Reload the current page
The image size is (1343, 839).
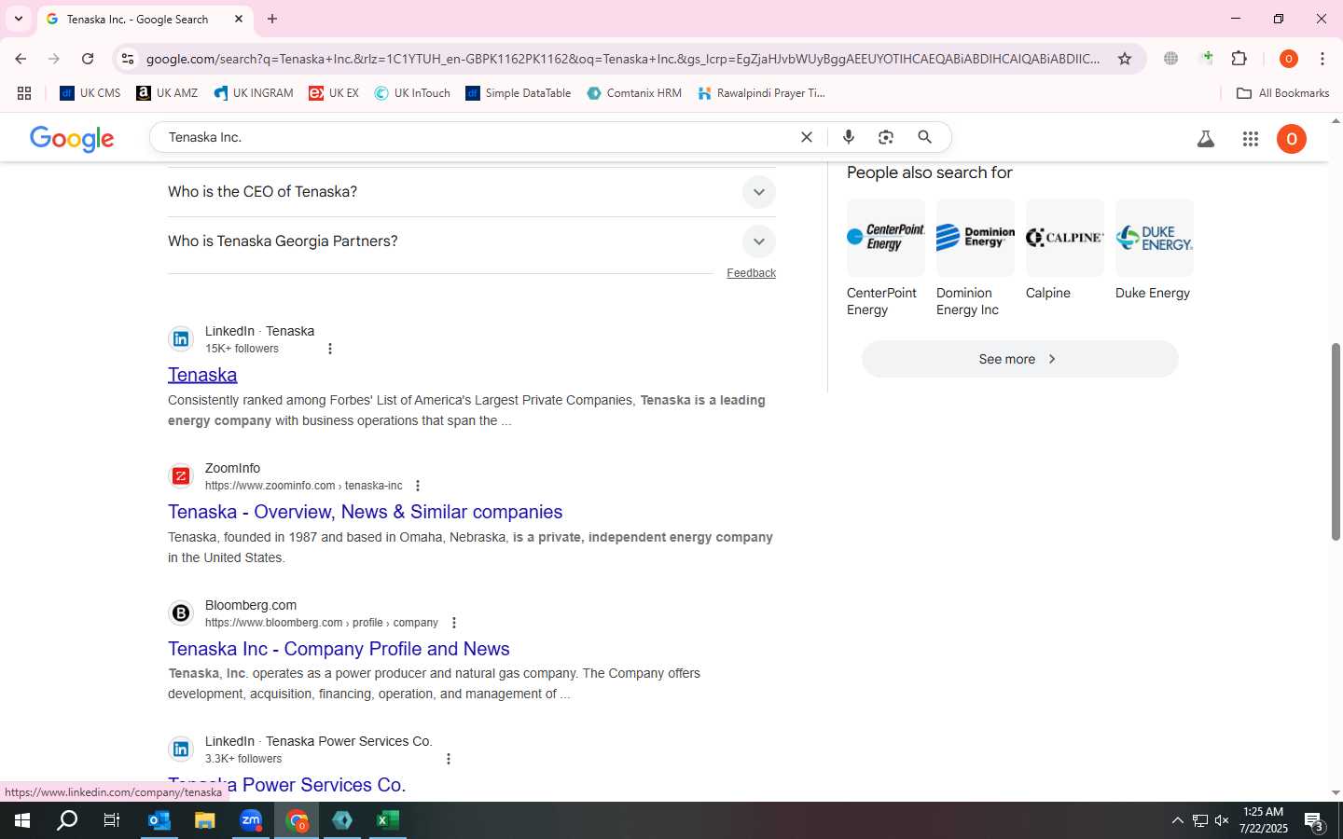point(88,59)
